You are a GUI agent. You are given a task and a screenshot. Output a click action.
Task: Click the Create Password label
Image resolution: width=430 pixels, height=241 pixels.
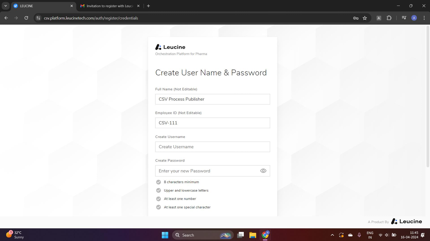170,160
